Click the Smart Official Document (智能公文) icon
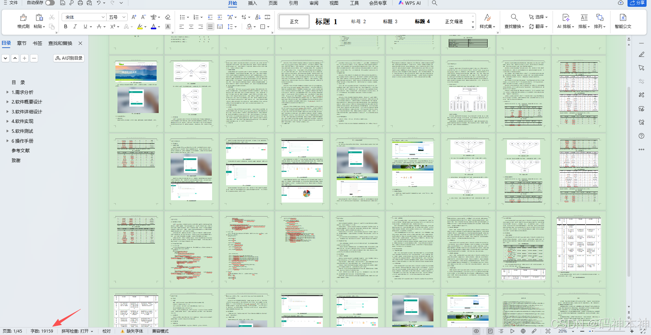 623,17
